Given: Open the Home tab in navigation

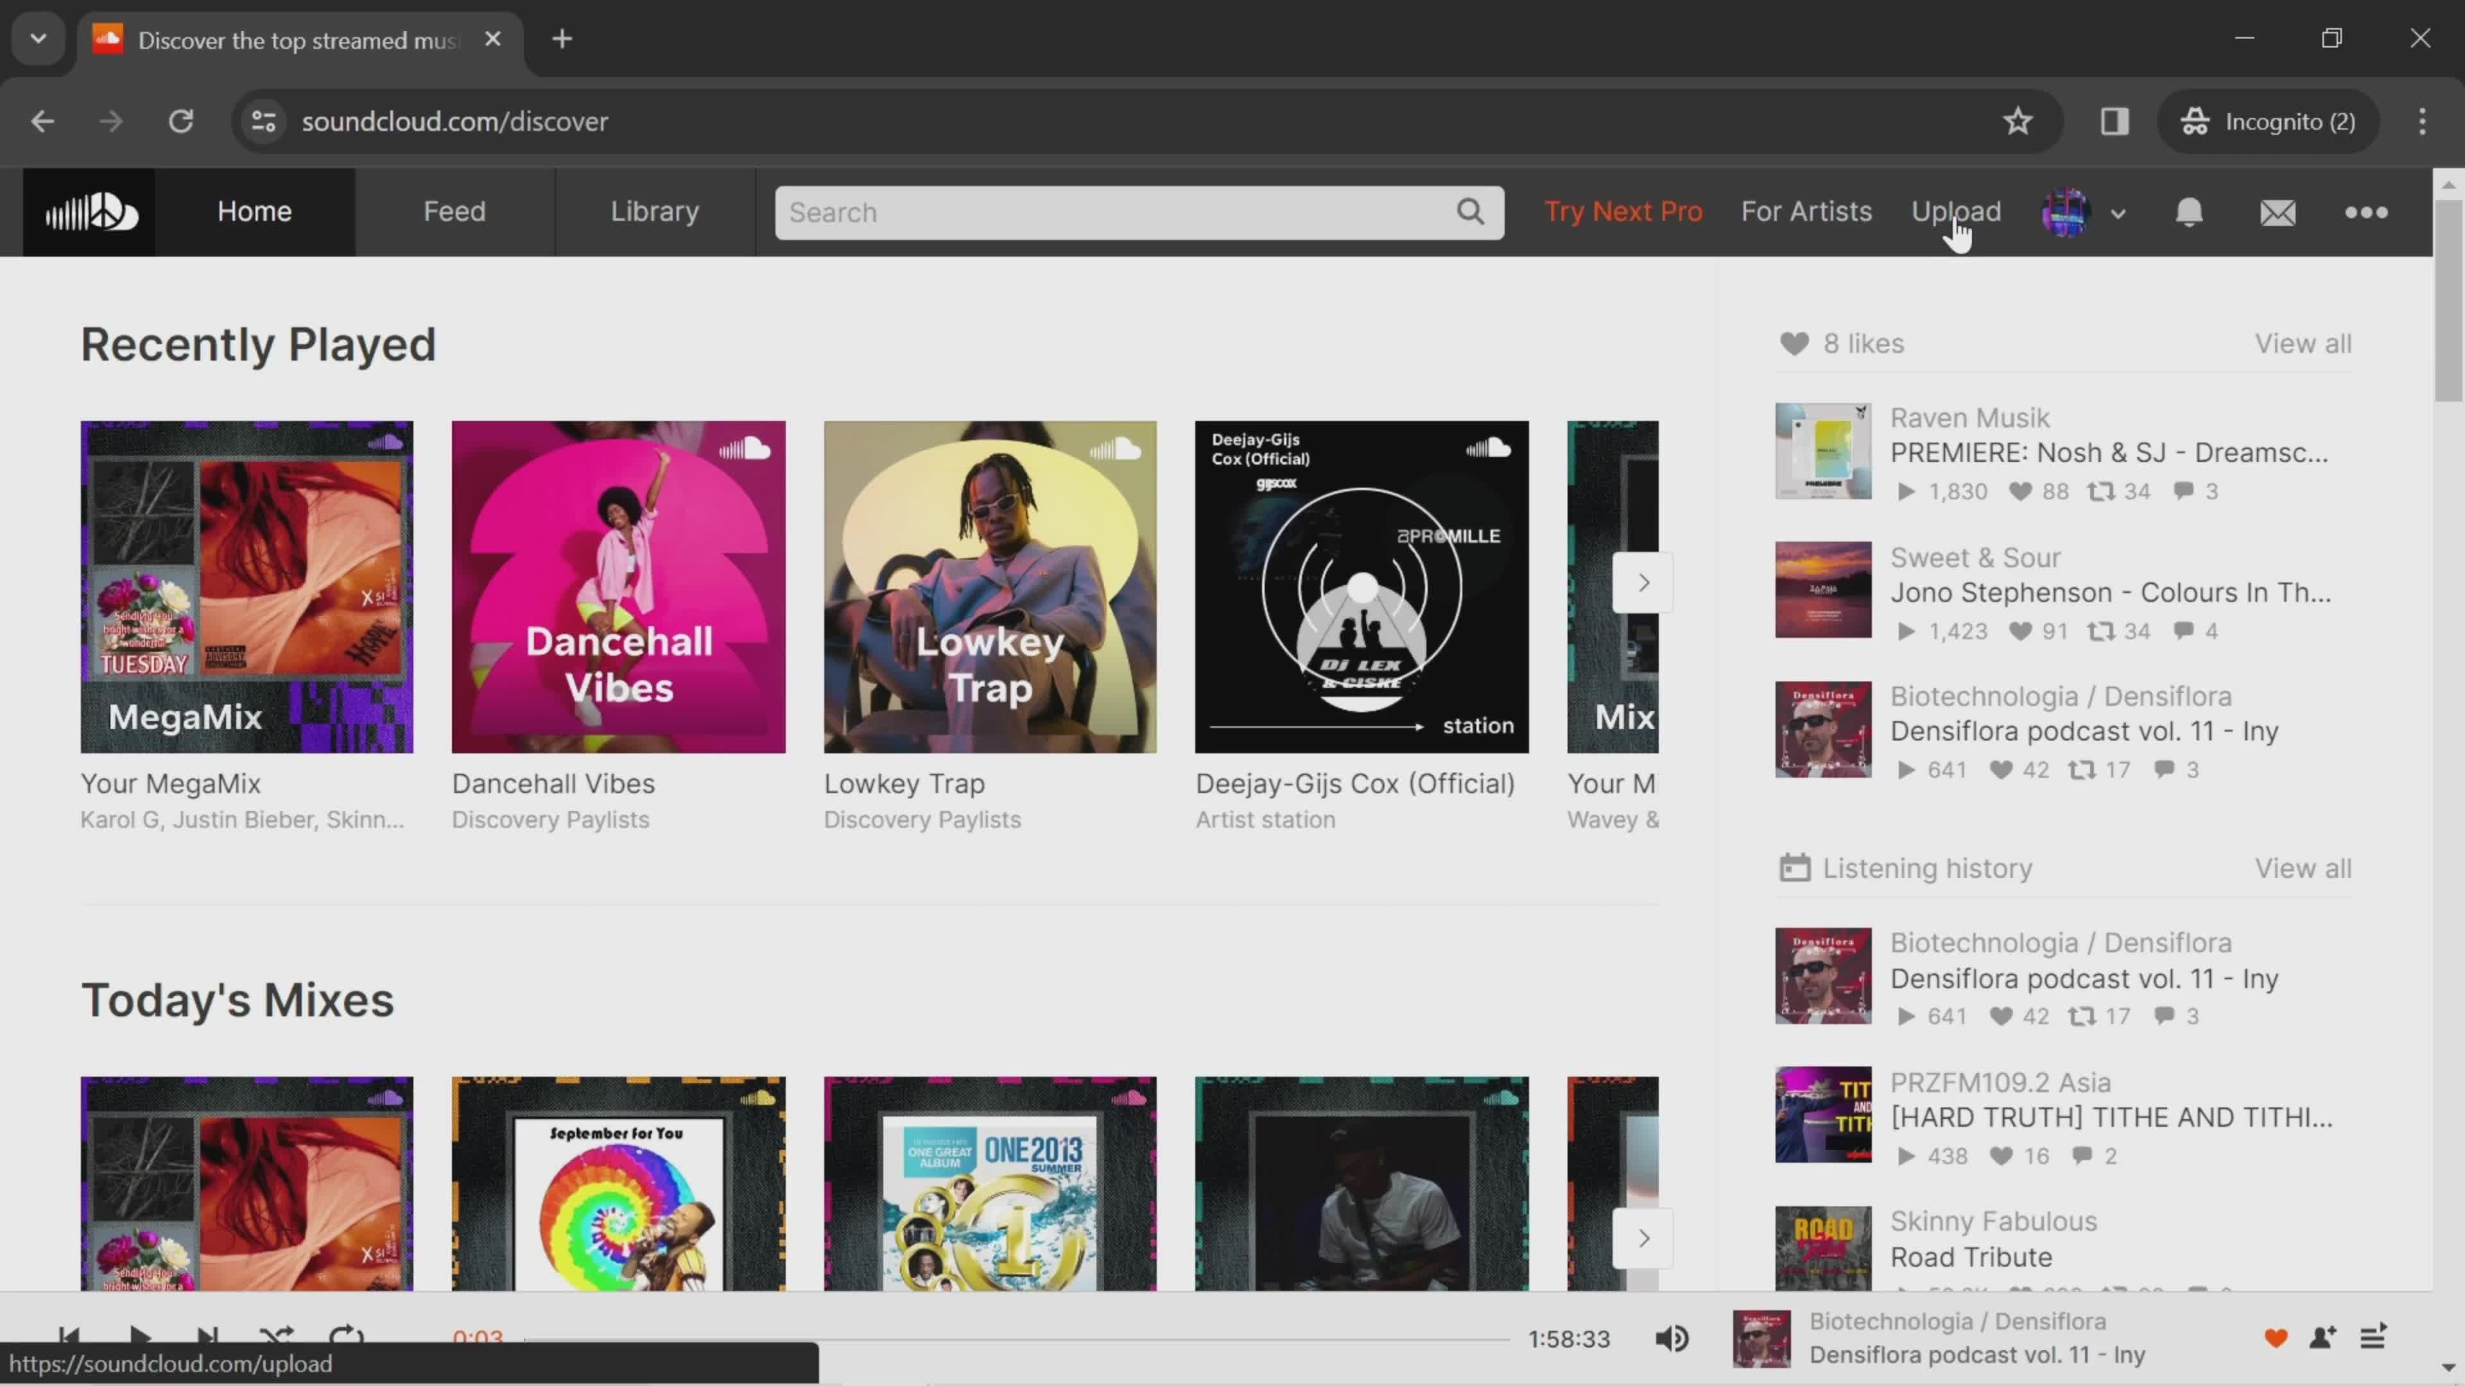Looking at the screenshot, I should point(254,210).
